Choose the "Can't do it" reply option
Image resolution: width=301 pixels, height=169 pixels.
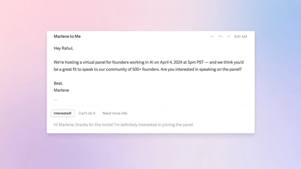click(87, 113)
